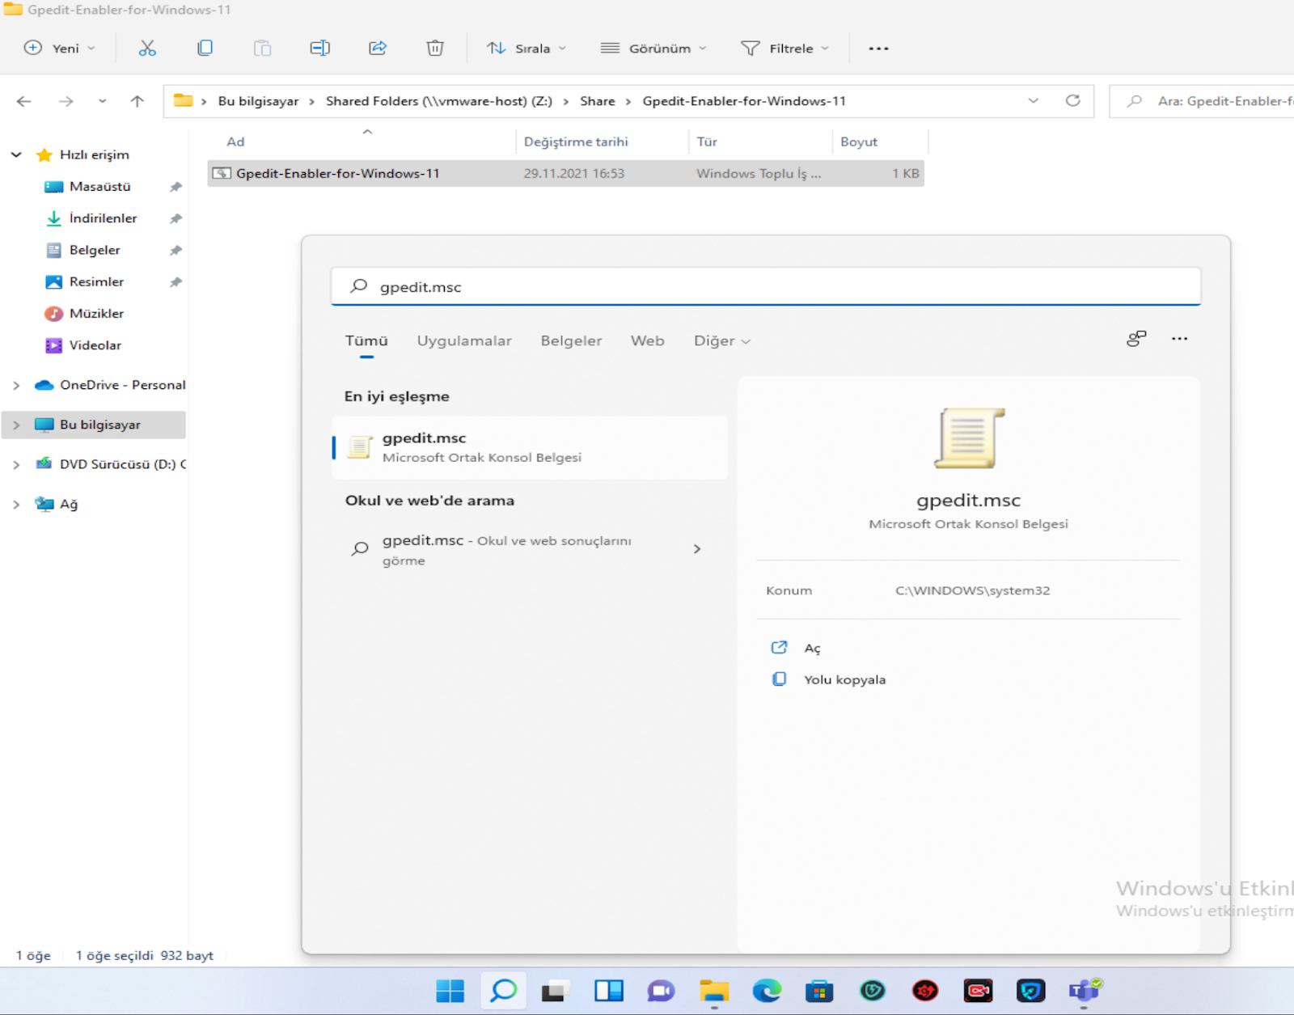Screen dimensions: 1294x1015
Task: Open Task View on the taskbar
Action: click(556, 991)
